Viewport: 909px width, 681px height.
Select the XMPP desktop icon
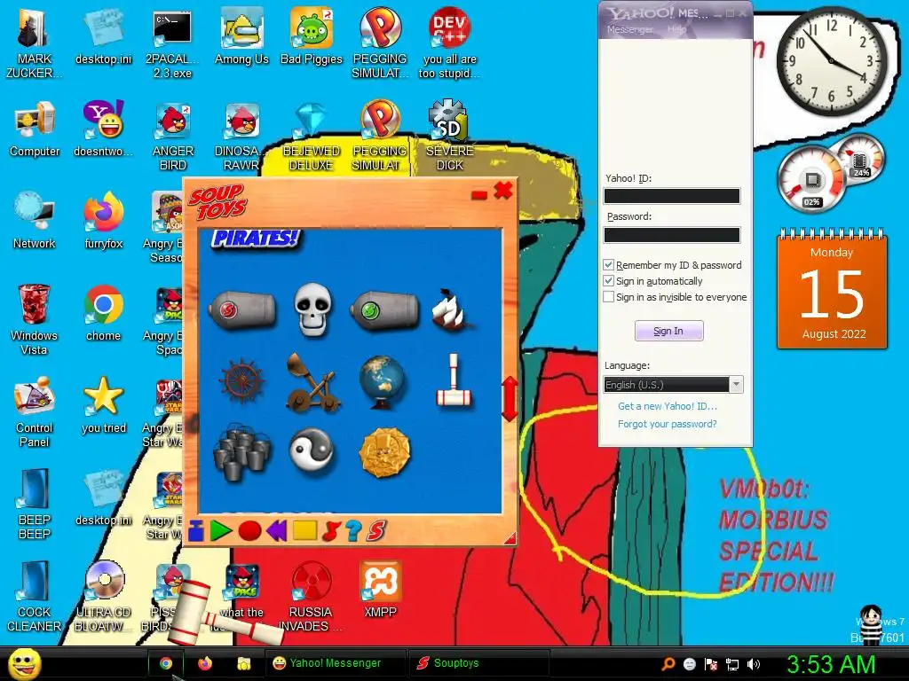380,590
